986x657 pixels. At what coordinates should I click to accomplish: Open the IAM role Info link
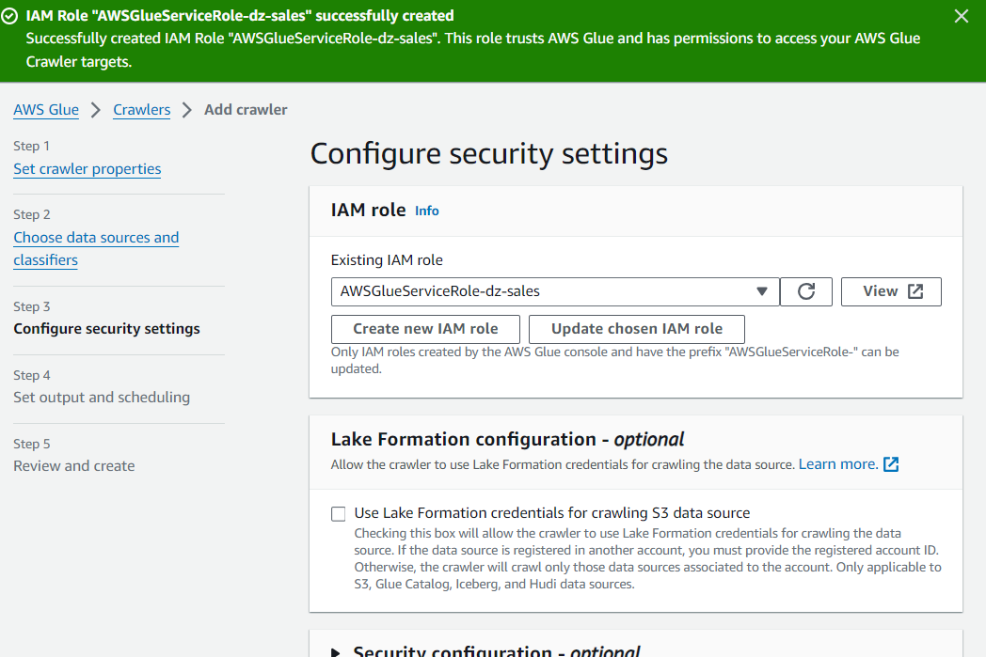(427, 211)
